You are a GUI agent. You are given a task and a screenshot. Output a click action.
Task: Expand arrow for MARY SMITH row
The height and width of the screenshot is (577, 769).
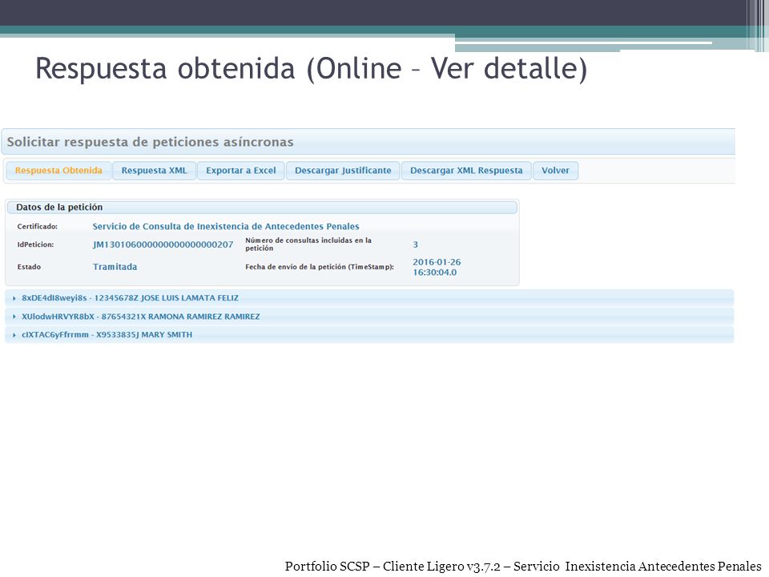tap(14, 335)
